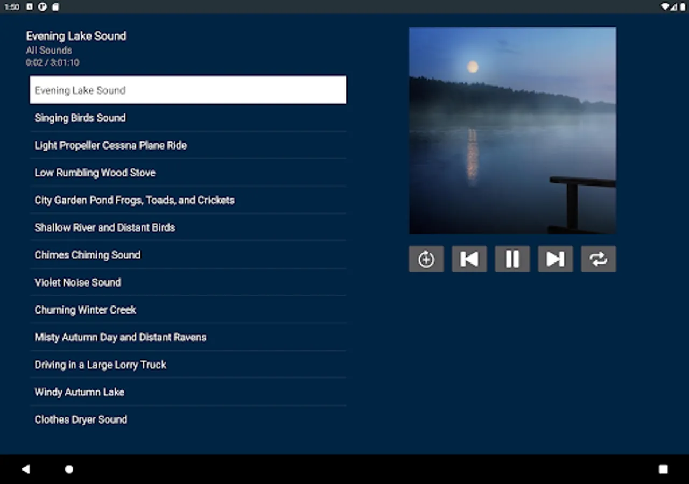Select Clothes Dryer Sound
This screenshot has width=689, height=484.
point(81,419)
